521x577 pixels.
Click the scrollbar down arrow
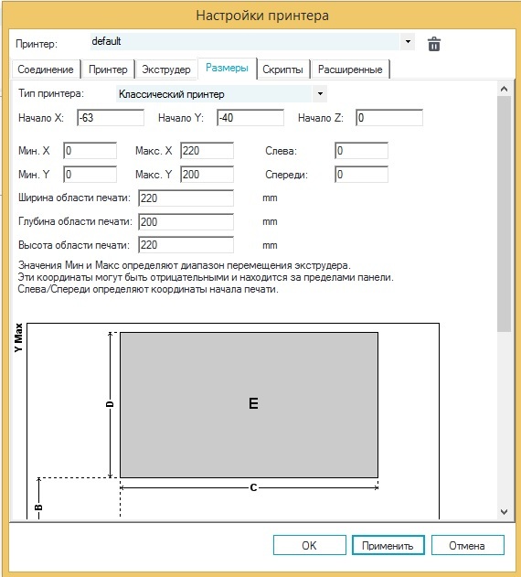pyautogui.click(x=504, y=511)
